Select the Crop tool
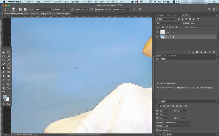This screenshot has height=136, width=219. pos(3,60)
